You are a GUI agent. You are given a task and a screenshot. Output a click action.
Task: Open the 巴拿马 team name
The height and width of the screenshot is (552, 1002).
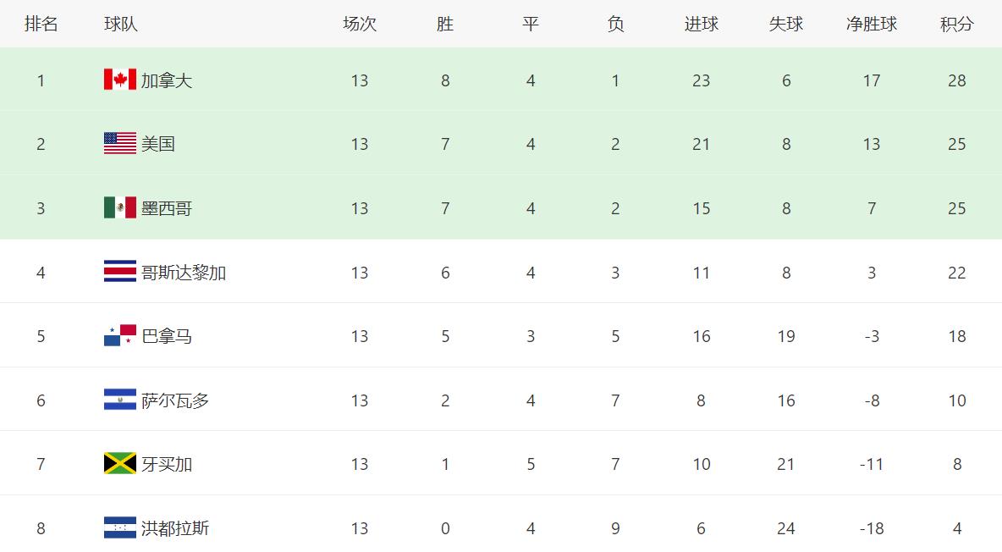pyautogui.click(x=166, y=336)
